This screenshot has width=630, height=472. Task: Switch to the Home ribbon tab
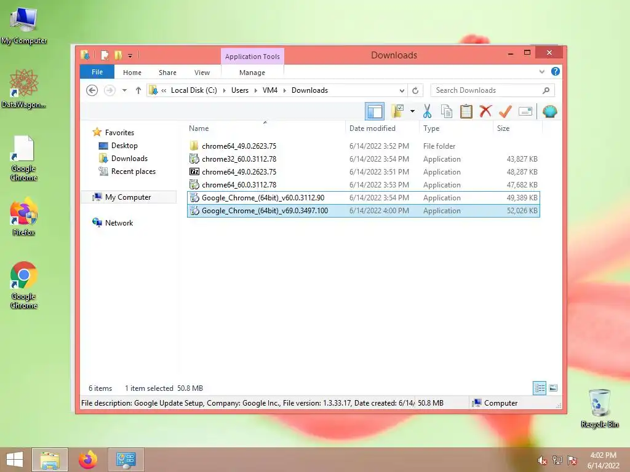[132, 73]
